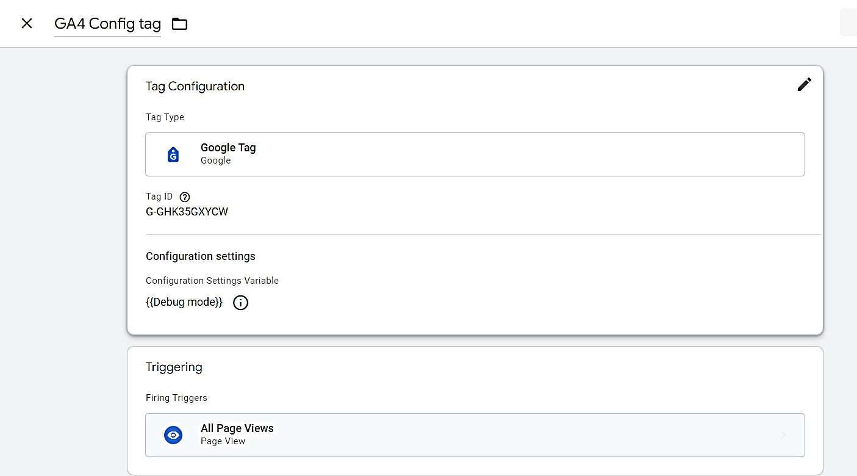Click the Configuration settings heading

coord(201,256)
